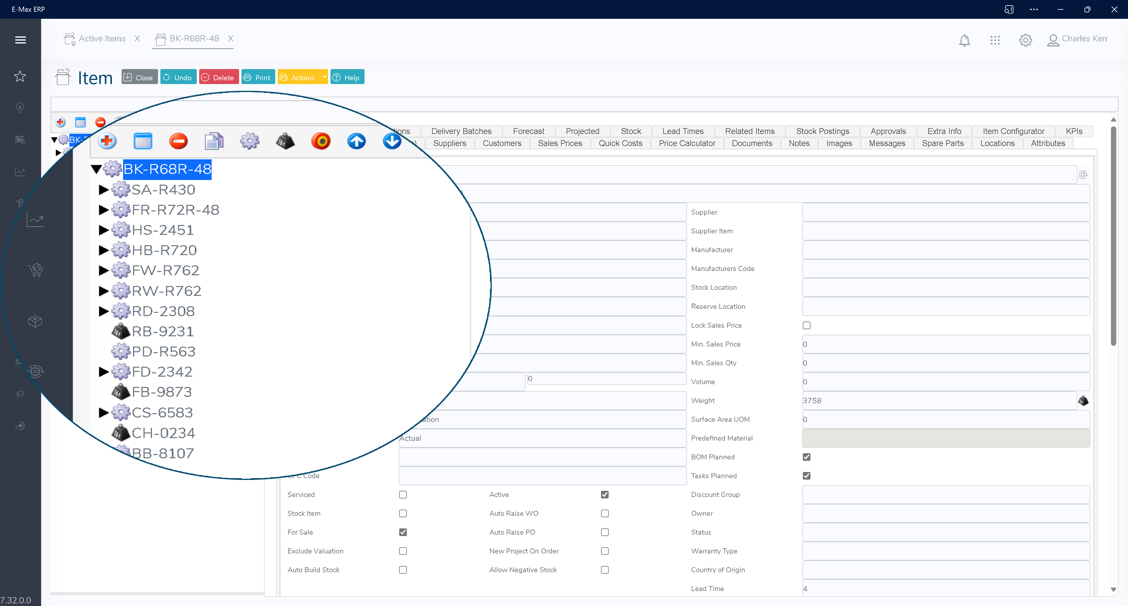Toggle the BOM Planned checkbox

pyautogui.click(x=806, y=457)
